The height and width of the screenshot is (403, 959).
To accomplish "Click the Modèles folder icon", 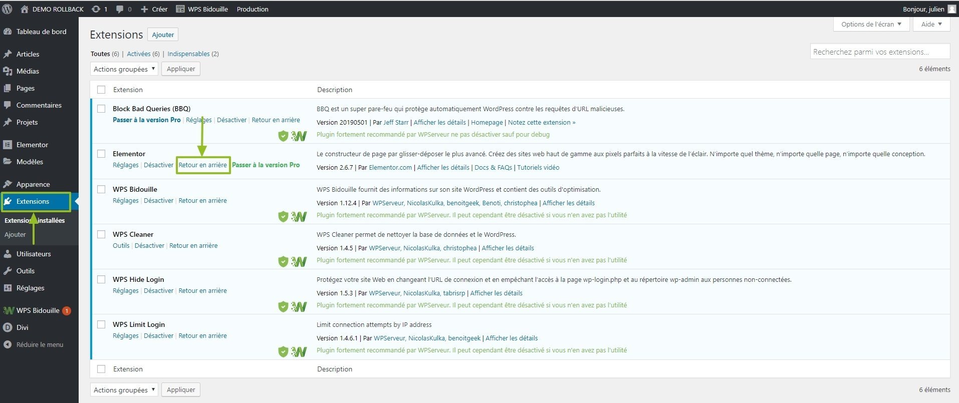I will coord(8,162).
